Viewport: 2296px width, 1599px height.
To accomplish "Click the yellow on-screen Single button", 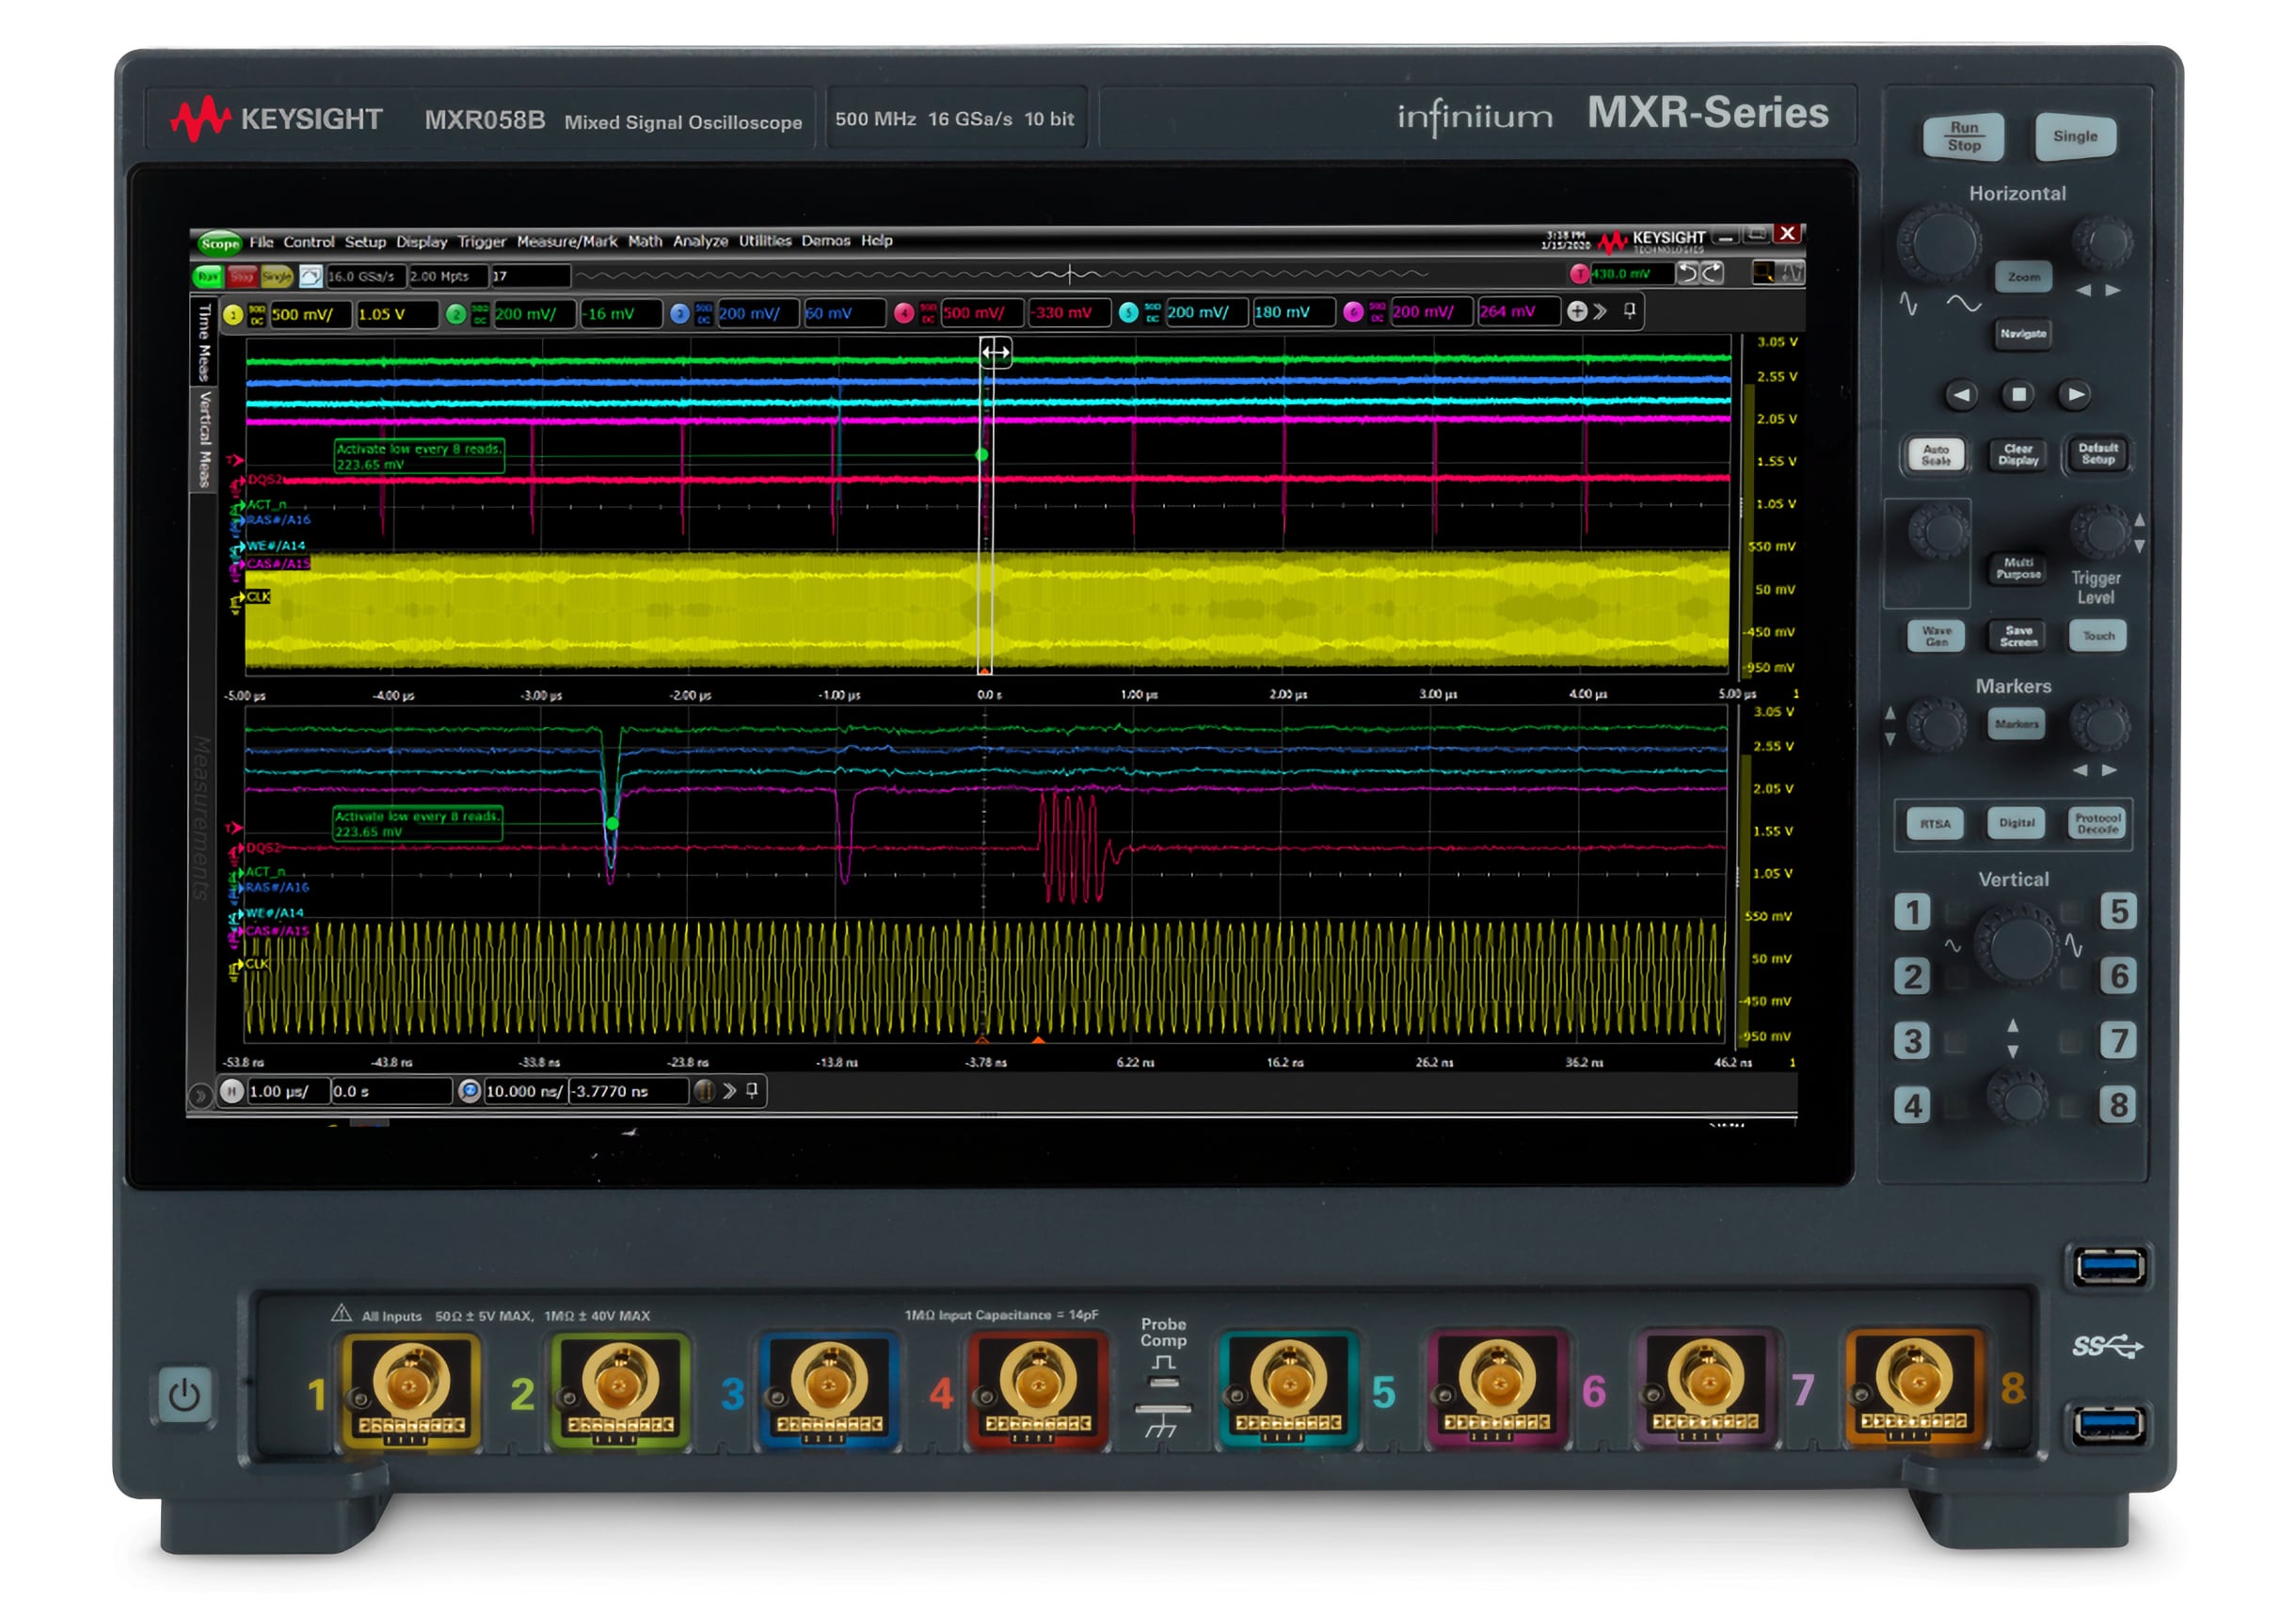I will coord(277,276).
